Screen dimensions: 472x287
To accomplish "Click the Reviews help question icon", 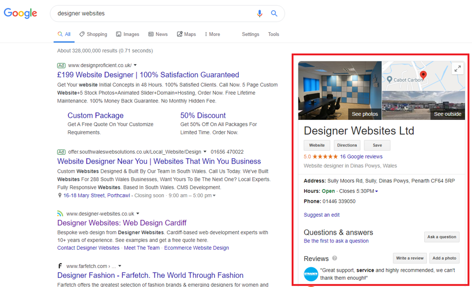I will coord(334,258).
